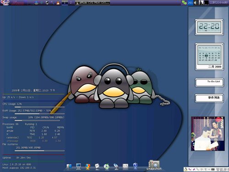The width and height of the screenshot is (229, 172).
Task: Click the Up/Down network speed text
Action: (18, 97)
